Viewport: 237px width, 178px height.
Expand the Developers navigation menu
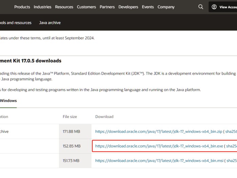tap(128, 7)
